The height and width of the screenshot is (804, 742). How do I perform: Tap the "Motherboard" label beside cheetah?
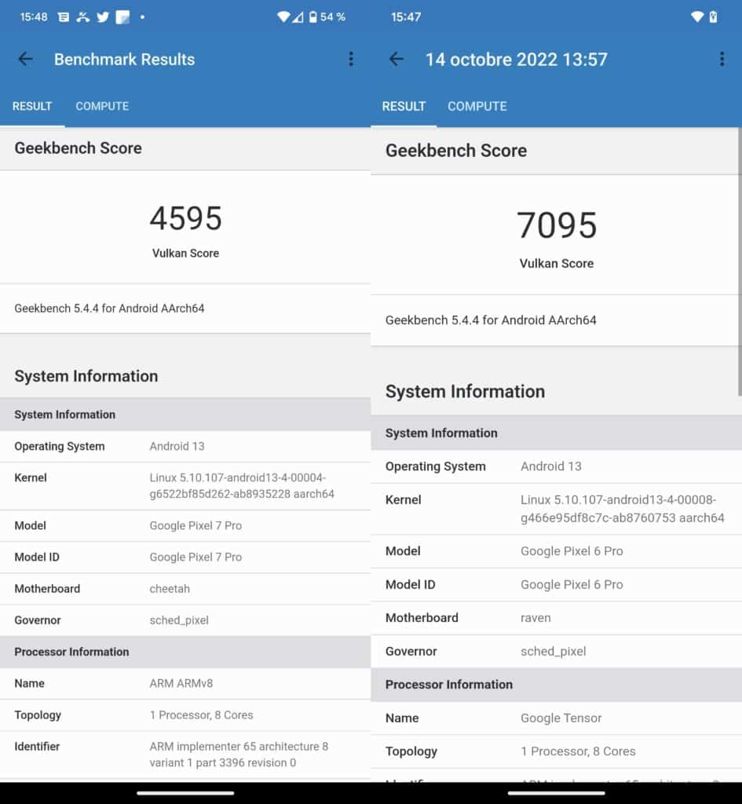pyautogui.click(x=47, y=589)
